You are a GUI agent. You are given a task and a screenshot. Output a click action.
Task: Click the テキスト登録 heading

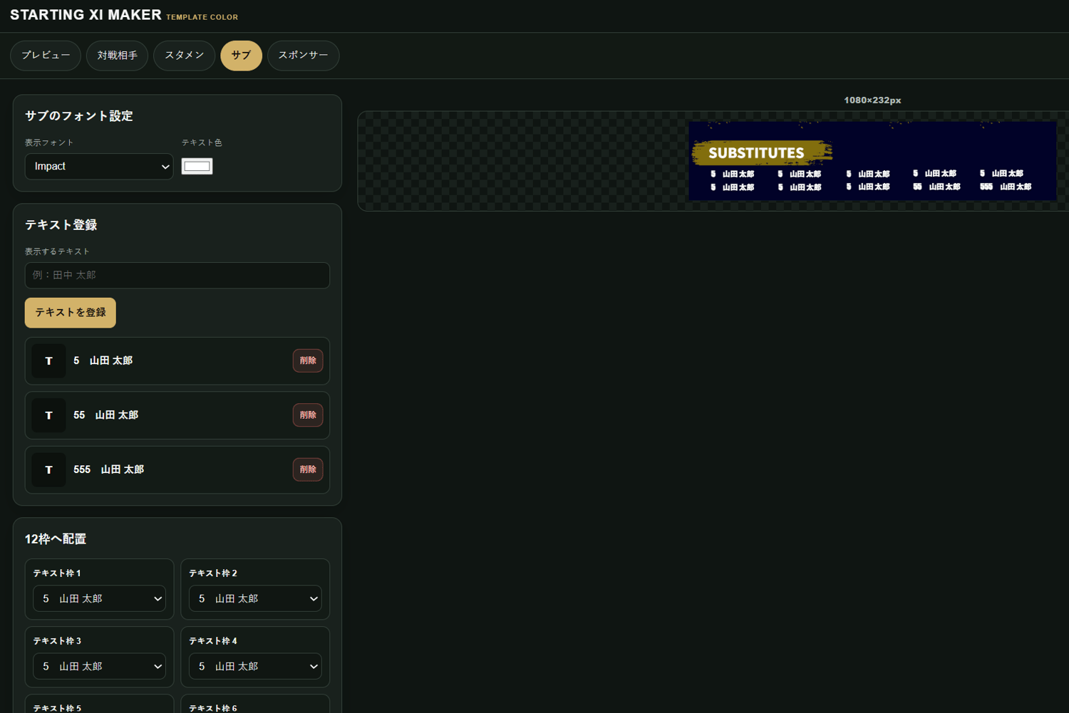pos(61,225)
